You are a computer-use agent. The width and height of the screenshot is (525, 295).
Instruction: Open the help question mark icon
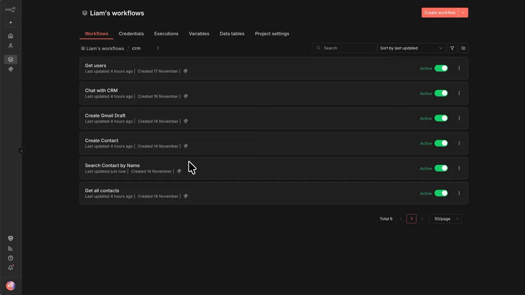point(11,258)
